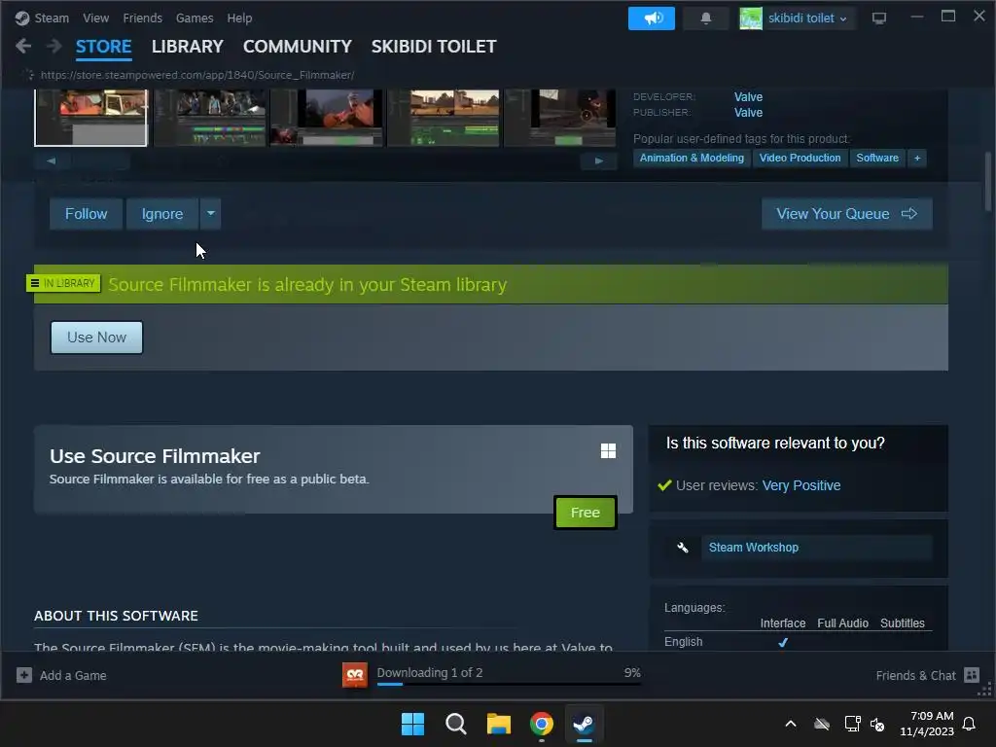Open Windows taskbar search
This screenshot has width=996, height=747.
tap(455, 724)
